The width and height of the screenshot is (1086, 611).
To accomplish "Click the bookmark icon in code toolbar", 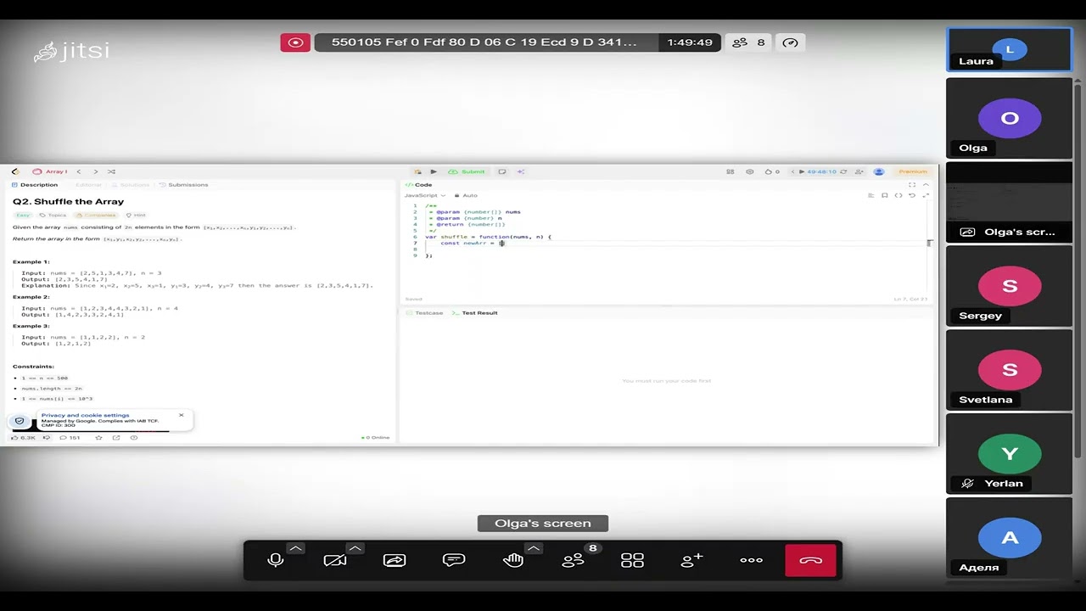I will [885, 195].
